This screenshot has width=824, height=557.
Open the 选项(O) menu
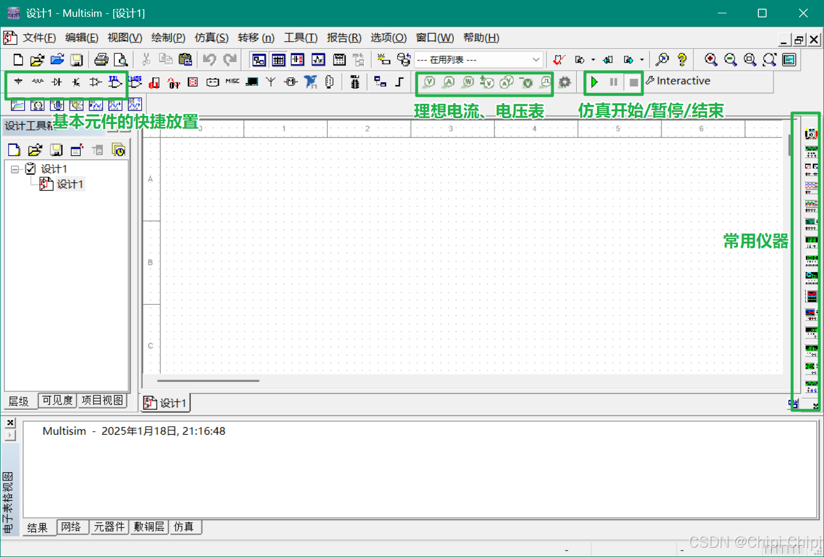point(389,38)
